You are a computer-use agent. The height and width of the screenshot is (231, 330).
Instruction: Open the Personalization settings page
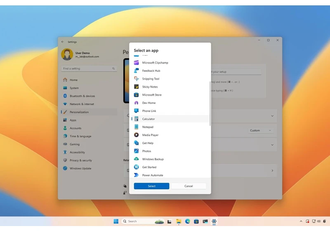click(x=89, y=112)
